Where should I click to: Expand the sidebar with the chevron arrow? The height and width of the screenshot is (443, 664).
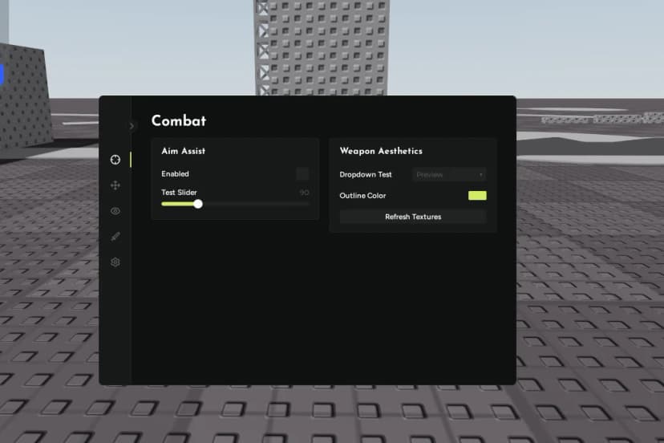(x=132, y=126)
